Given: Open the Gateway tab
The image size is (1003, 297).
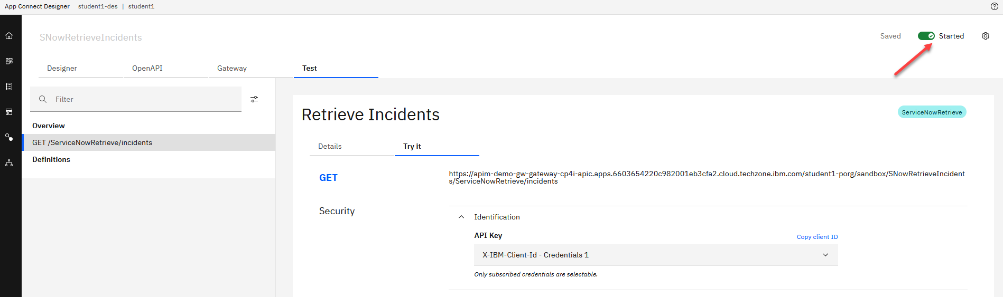Looking at the screenshot, I should [x=232, y=68].
